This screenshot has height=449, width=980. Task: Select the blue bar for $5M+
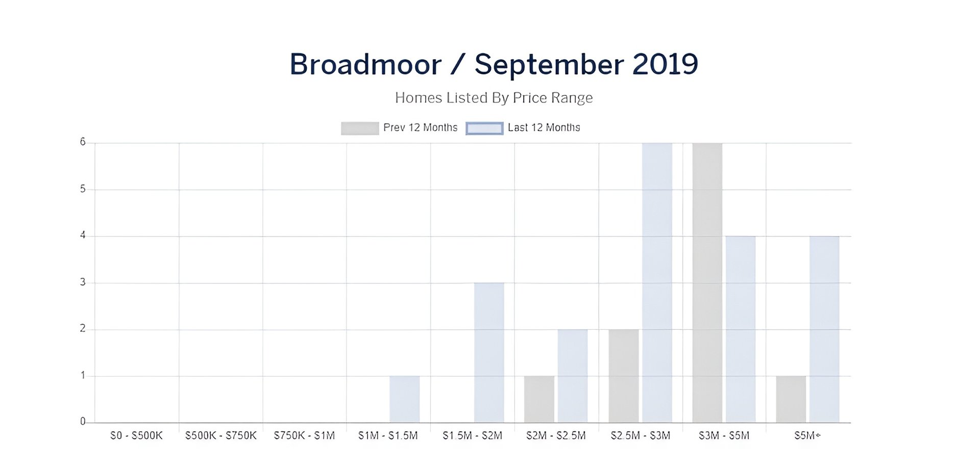coord(824,329)
